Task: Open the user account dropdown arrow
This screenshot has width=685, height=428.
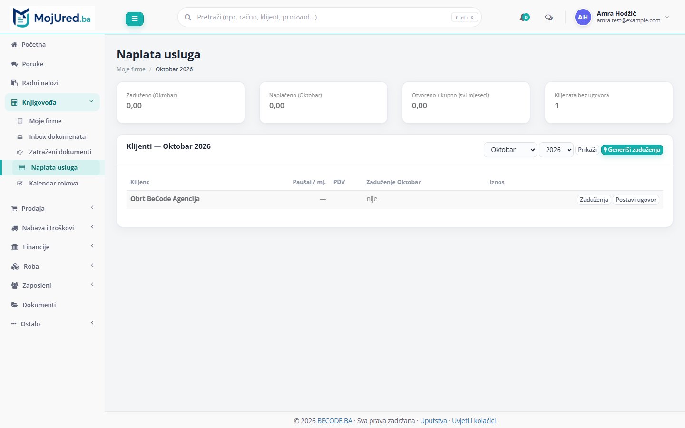Action: 667,17
